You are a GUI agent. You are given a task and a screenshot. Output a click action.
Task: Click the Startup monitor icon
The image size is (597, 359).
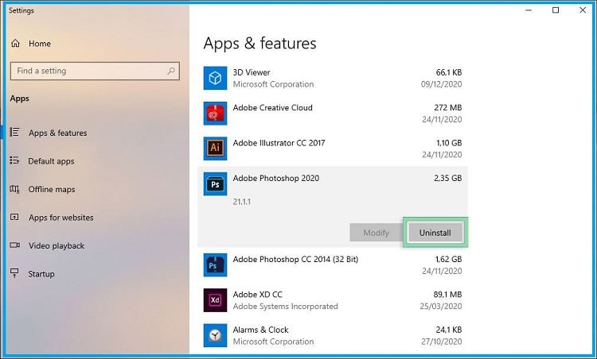[14, 272]
